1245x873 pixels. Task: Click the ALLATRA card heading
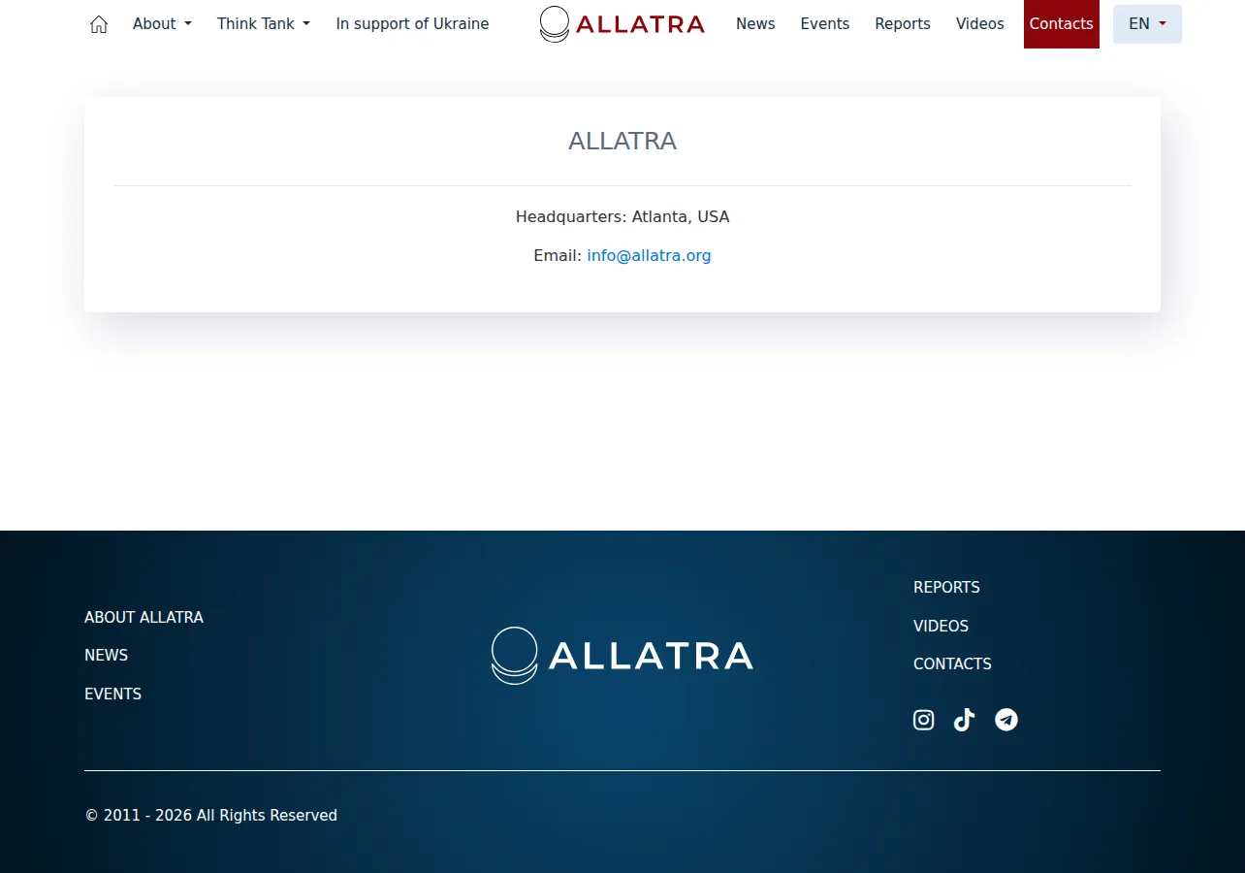pyautogui.click(x=622, y=142)
